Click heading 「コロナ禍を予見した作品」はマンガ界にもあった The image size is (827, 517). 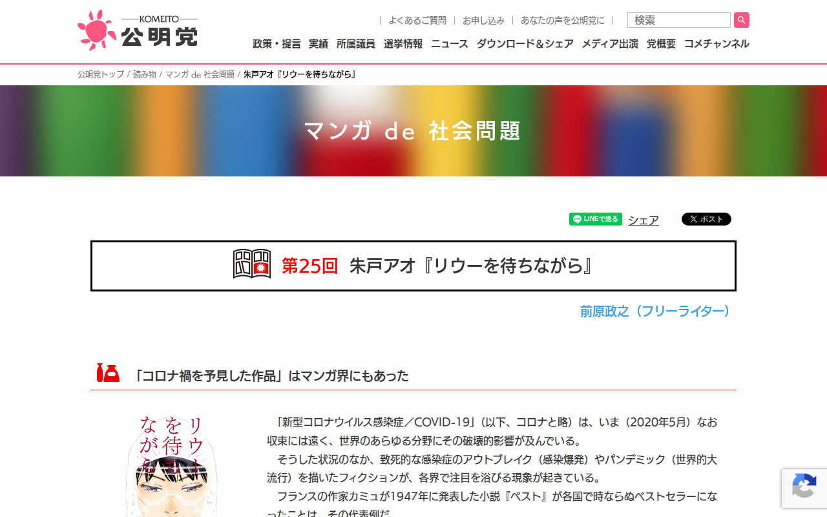click(x=271, y=375)
